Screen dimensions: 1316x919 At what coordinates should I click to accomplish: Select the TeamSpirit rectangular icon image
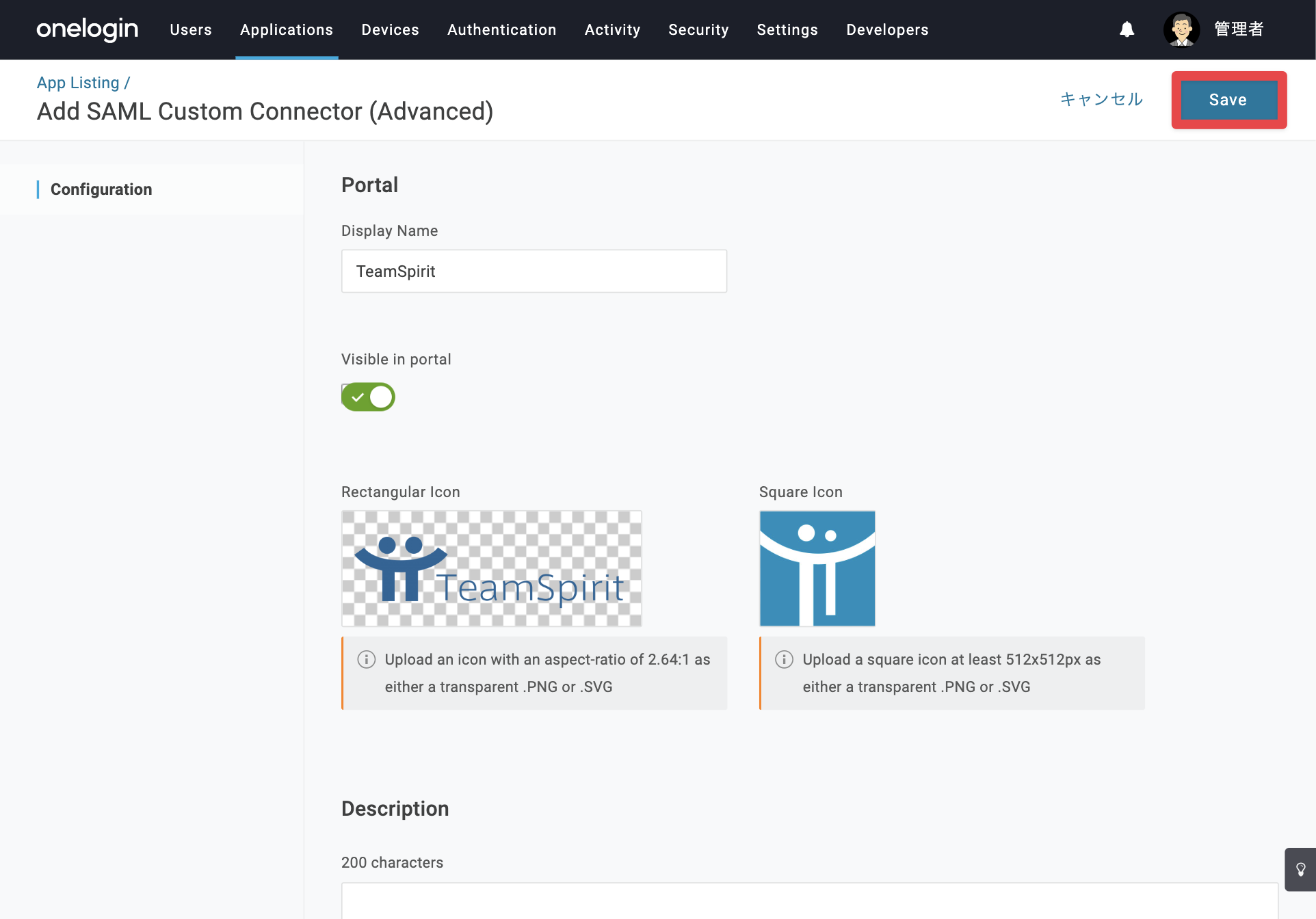point(492,568)
